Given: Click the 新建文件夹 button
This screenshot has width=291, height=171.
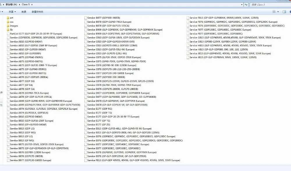Looking at the screenshot, I should (x=37, y=12).
